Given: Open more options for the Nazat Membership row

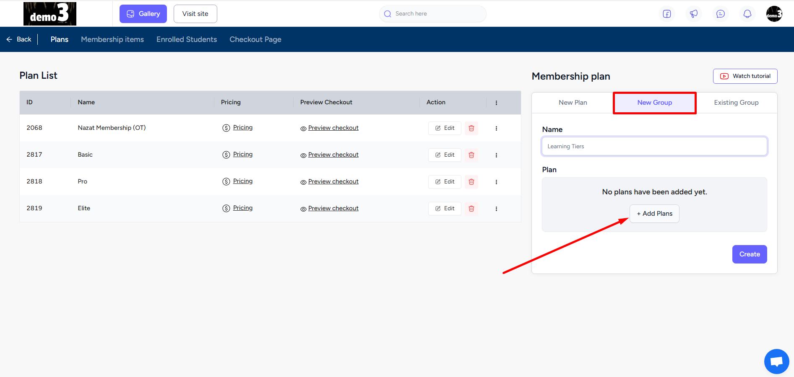Looking at the screenshot, I should point(496,128).
